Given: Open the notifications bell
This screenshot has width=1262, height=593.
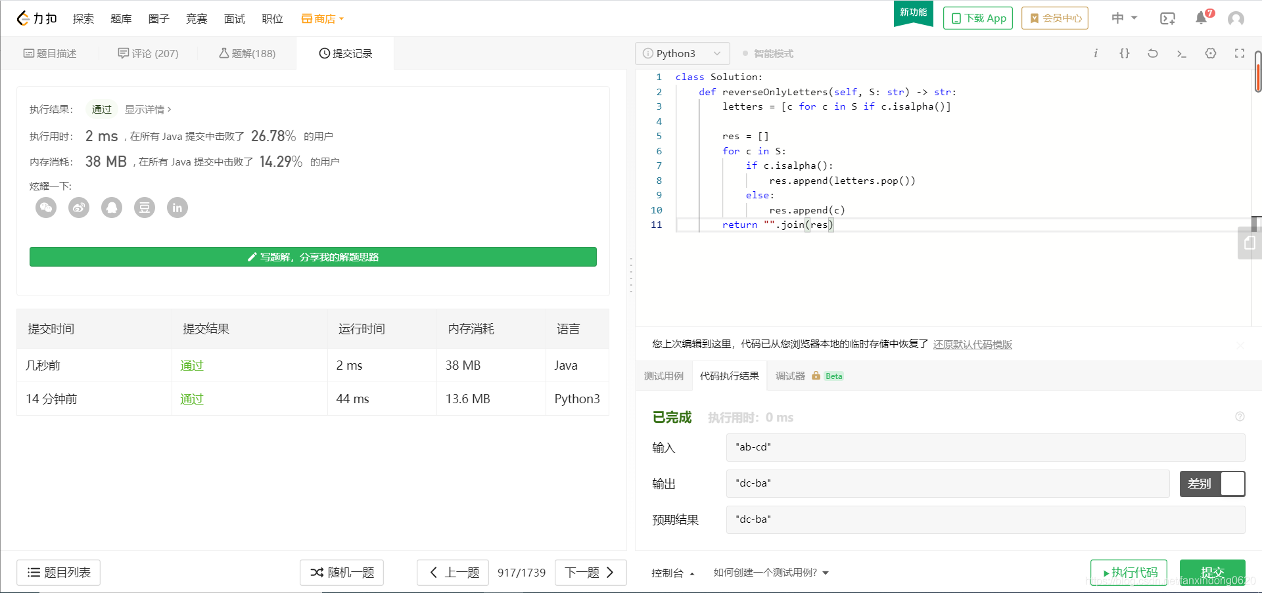Looking at the screenshot, I should (x=1202, y=18).
